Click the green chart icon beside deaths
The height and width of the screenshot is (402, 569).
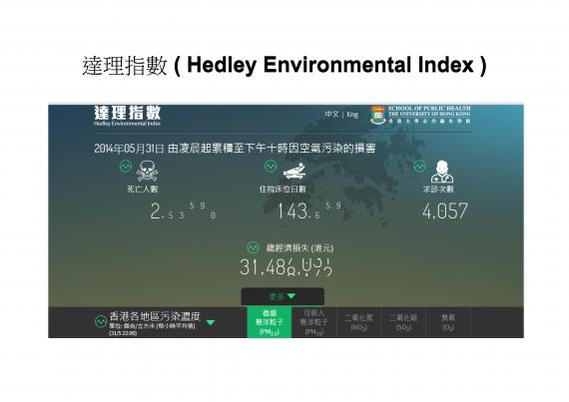(x=126, y=166)
